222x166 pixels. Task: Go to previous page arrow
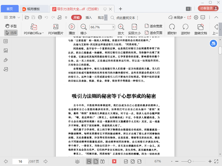[x=6, y=161]
